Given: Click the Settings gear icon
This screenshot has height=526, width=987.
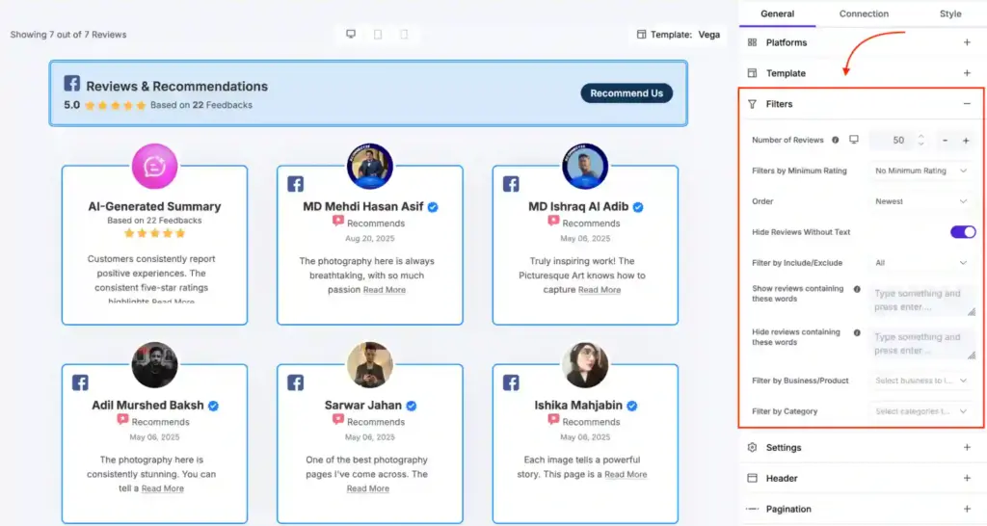Looking at the screenshot, I should tap(752, 447).
